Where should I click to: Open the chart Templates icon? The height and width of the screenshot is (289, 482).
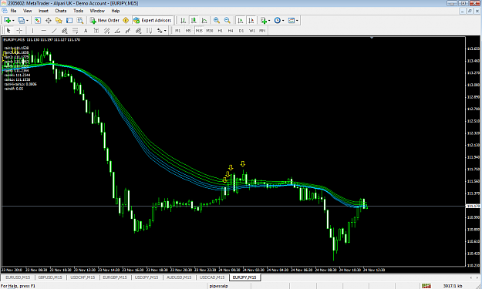pos(291,20)
